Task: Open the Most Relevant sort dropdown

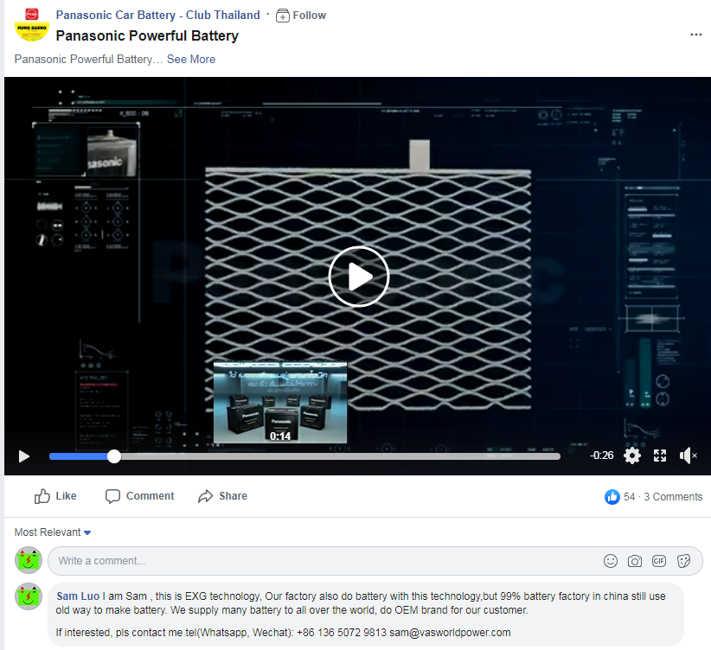Action: pyautogui.click(x=53, y=532)
